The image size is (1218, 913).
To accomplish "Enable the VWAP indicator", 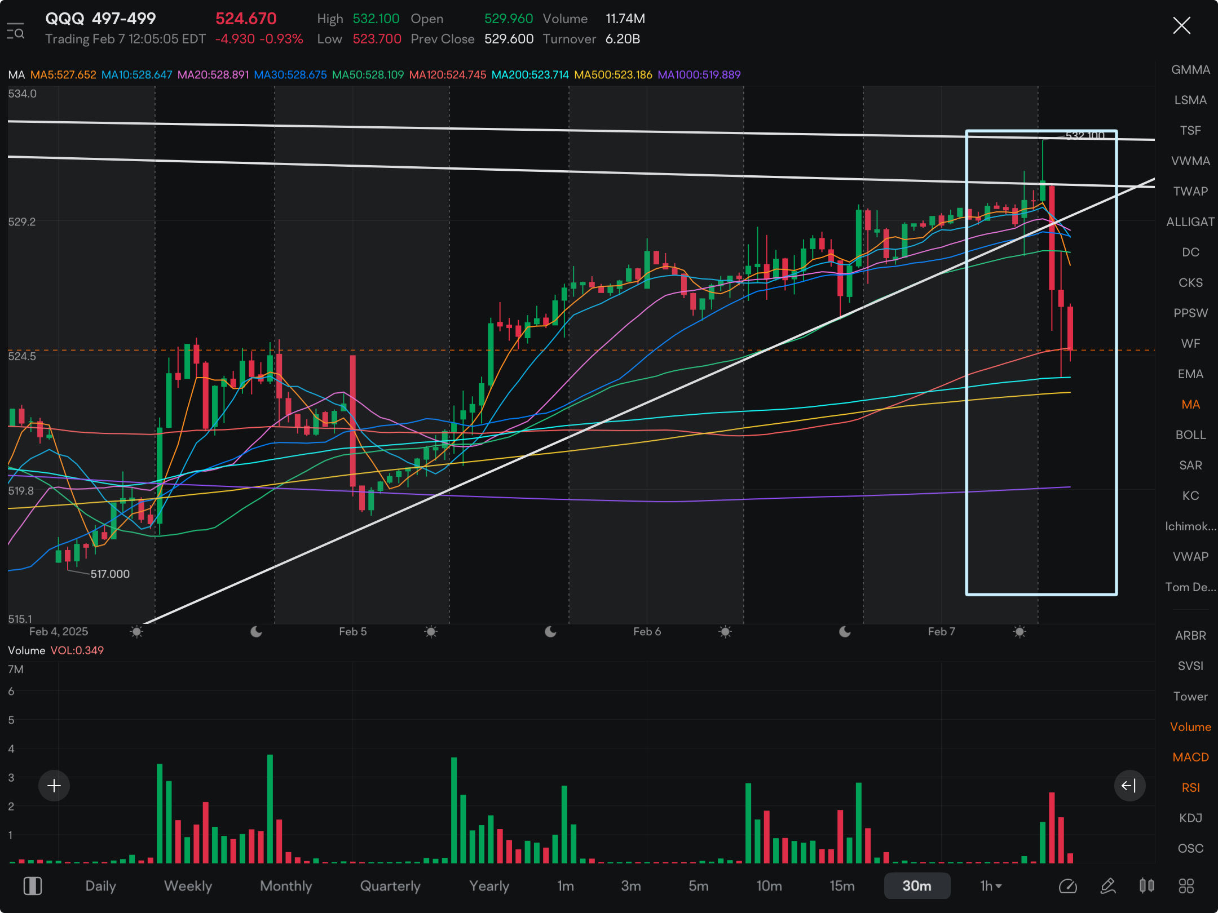I will [x=1190, y=557].
